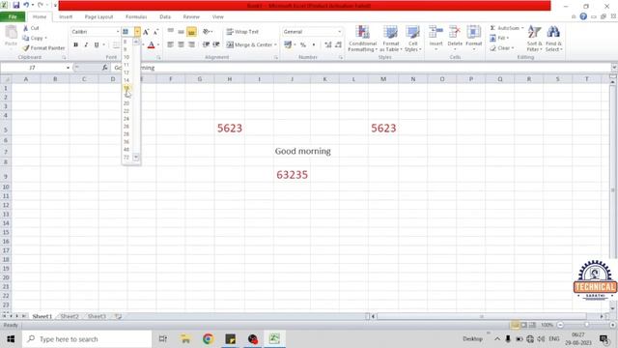Toggle Top Align for cell
Screen dimensions: 618x348
[x=171, y=32]
